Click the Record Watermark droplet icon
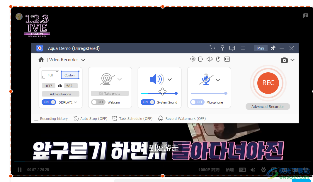Screen dimensions: 313x182 161,119
